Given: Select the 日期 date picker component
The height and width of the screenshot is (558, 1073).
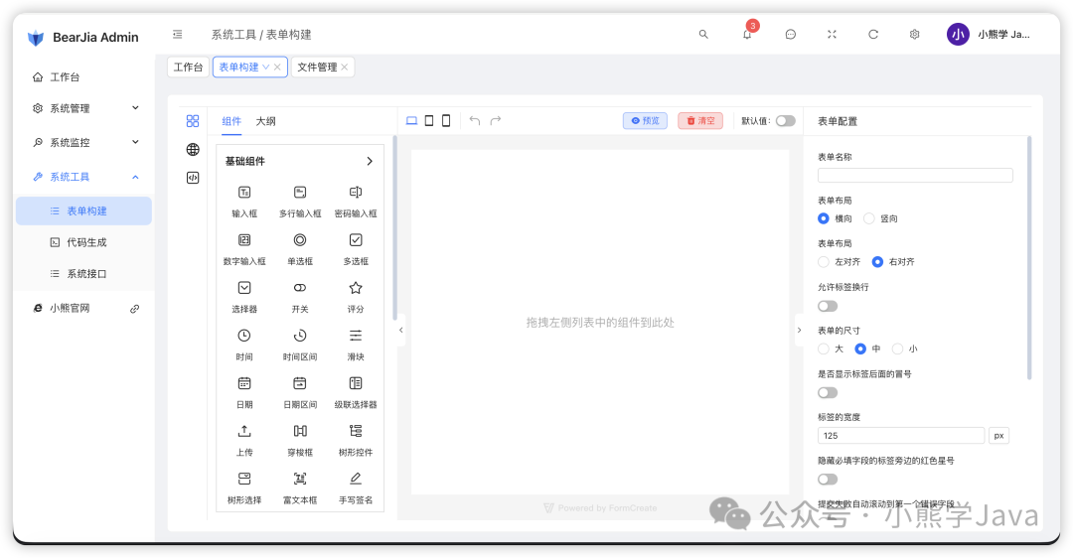Looking at the screenshot, I should 244,393.
